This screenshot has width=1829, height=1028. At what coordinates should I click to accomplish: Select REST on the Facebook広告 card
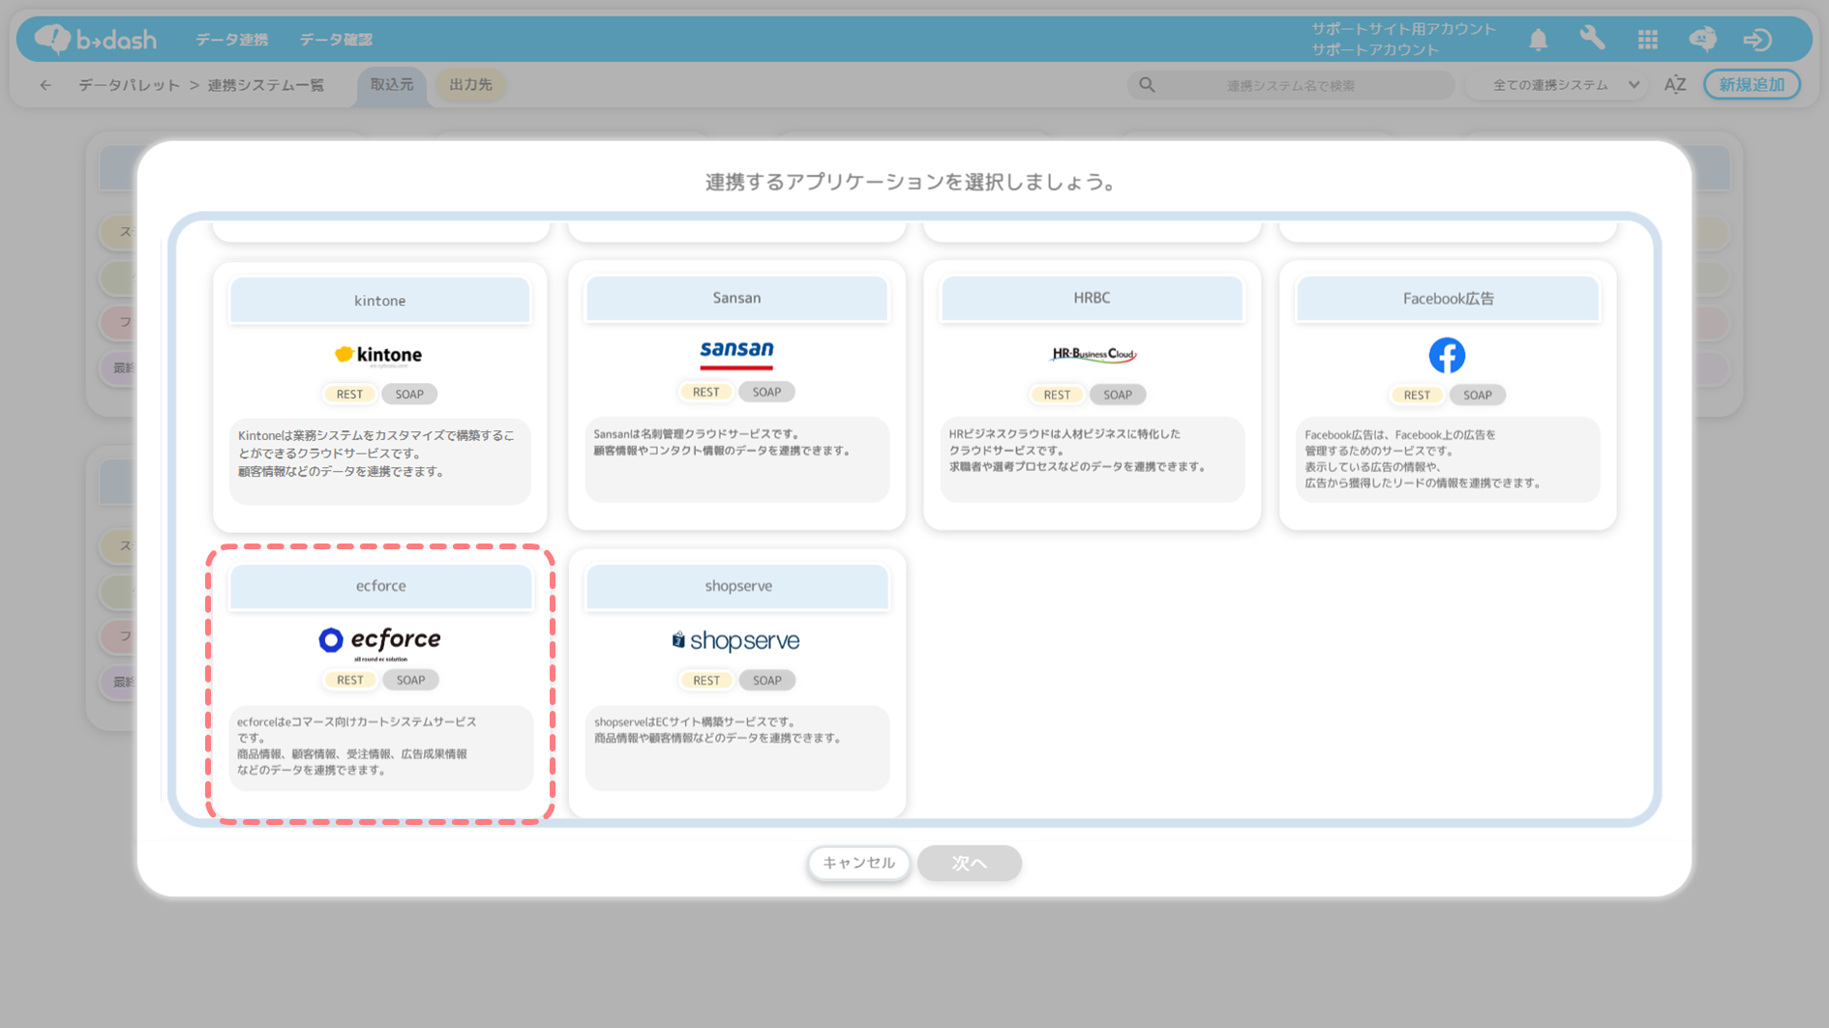(x=1417, y=395)
